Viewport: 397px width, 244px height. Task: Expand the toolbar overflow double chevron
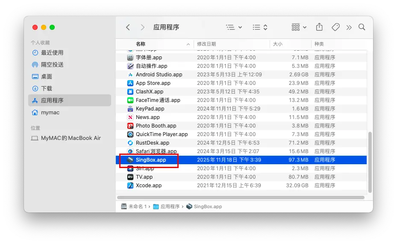349,27
